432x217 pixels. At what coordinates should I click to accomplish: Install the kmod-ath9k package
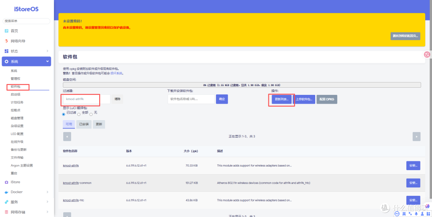pyautogui.click(x=413, y=166)
